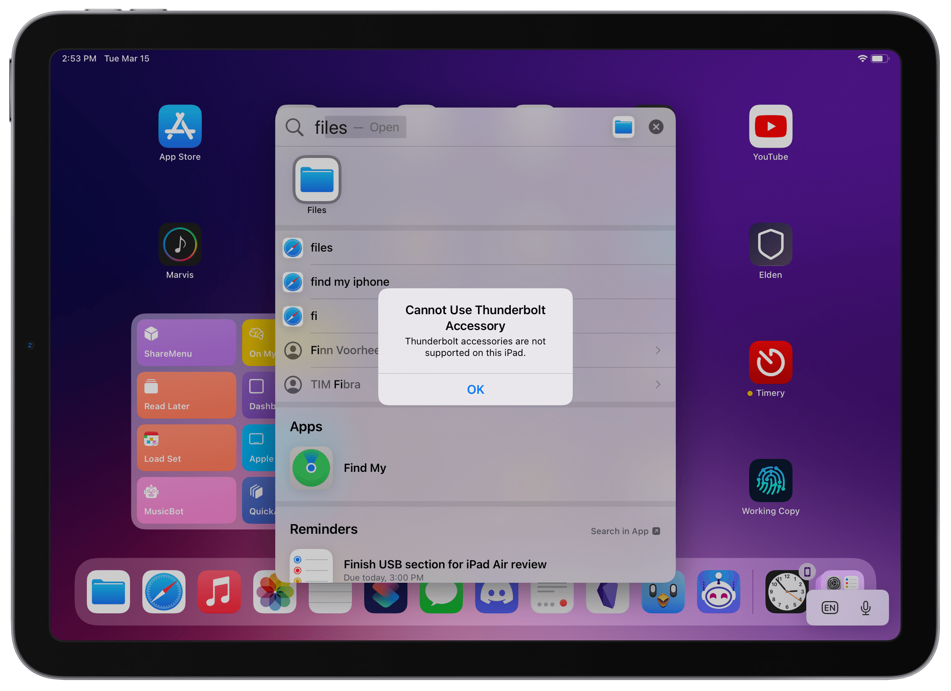Run the Read Later shortcut
The height and width of the screenshot is (691, 951).
coord(187,395)
